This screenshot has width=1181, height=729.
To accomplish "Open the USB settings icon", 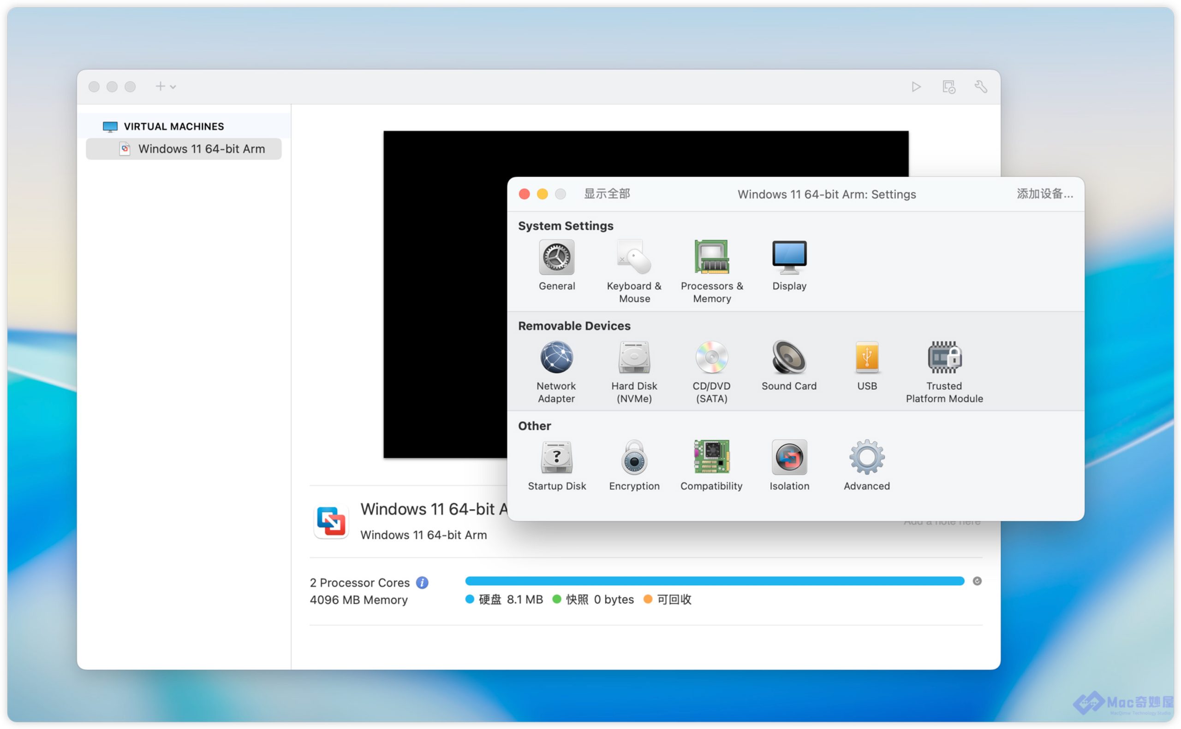I will pos(866,358).
